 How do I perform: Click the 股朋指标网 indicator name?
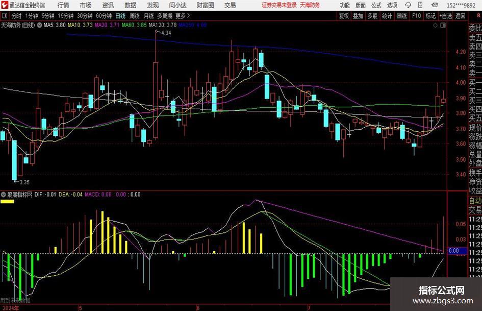(x=20, y=194)
